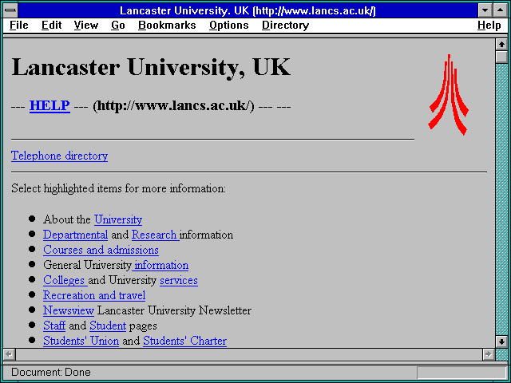511x383 pixels.
Task: Open the Colleges link
Action: point(65,280)
